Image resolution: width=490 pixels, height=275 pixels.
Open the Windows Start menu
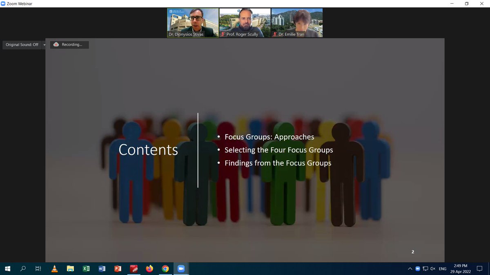pyautogui.click(x=7, y=268)
